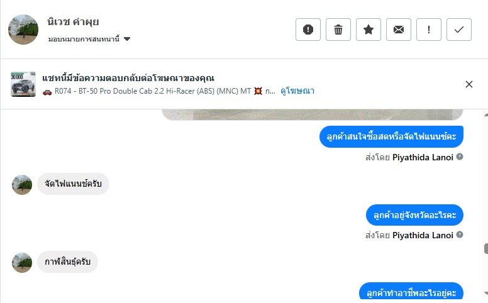Viewport: 488px width, 303px height.
Task: Open the ดูโฆษณา link
Action: pos(297,91)
